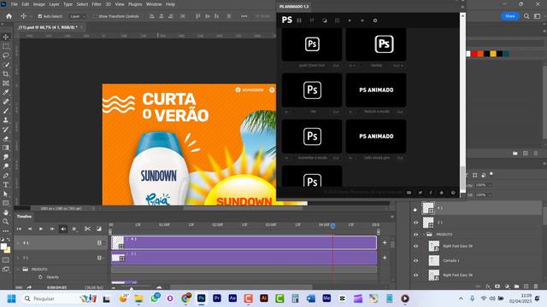Screen dimensions: 547x307
Task: Click the foreground color swatch in the toolbox
Action: (x=3, y=246)
